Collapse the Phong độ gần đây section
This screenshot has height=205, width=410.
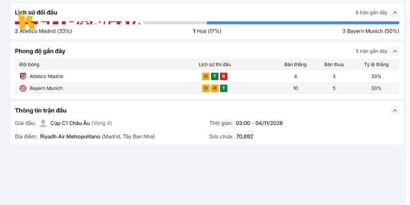pyautogui.click(x=395, y=51)
